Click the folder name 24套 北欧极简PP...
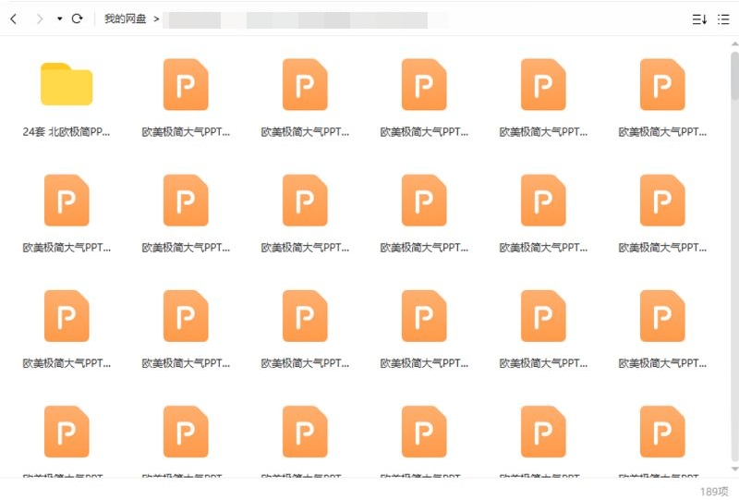739x500 pixels. 66,132
